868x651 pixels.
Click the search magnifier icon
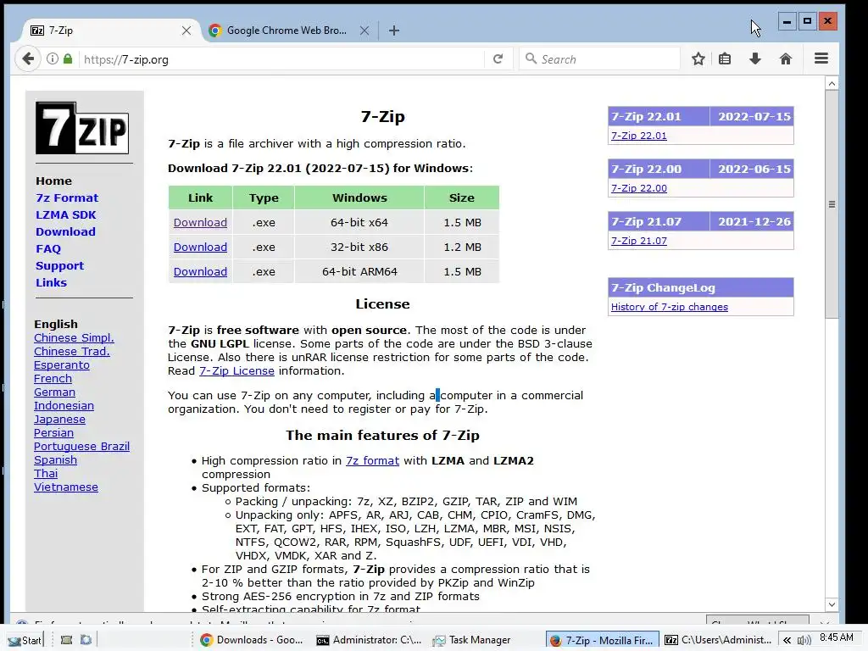point(531,58)
